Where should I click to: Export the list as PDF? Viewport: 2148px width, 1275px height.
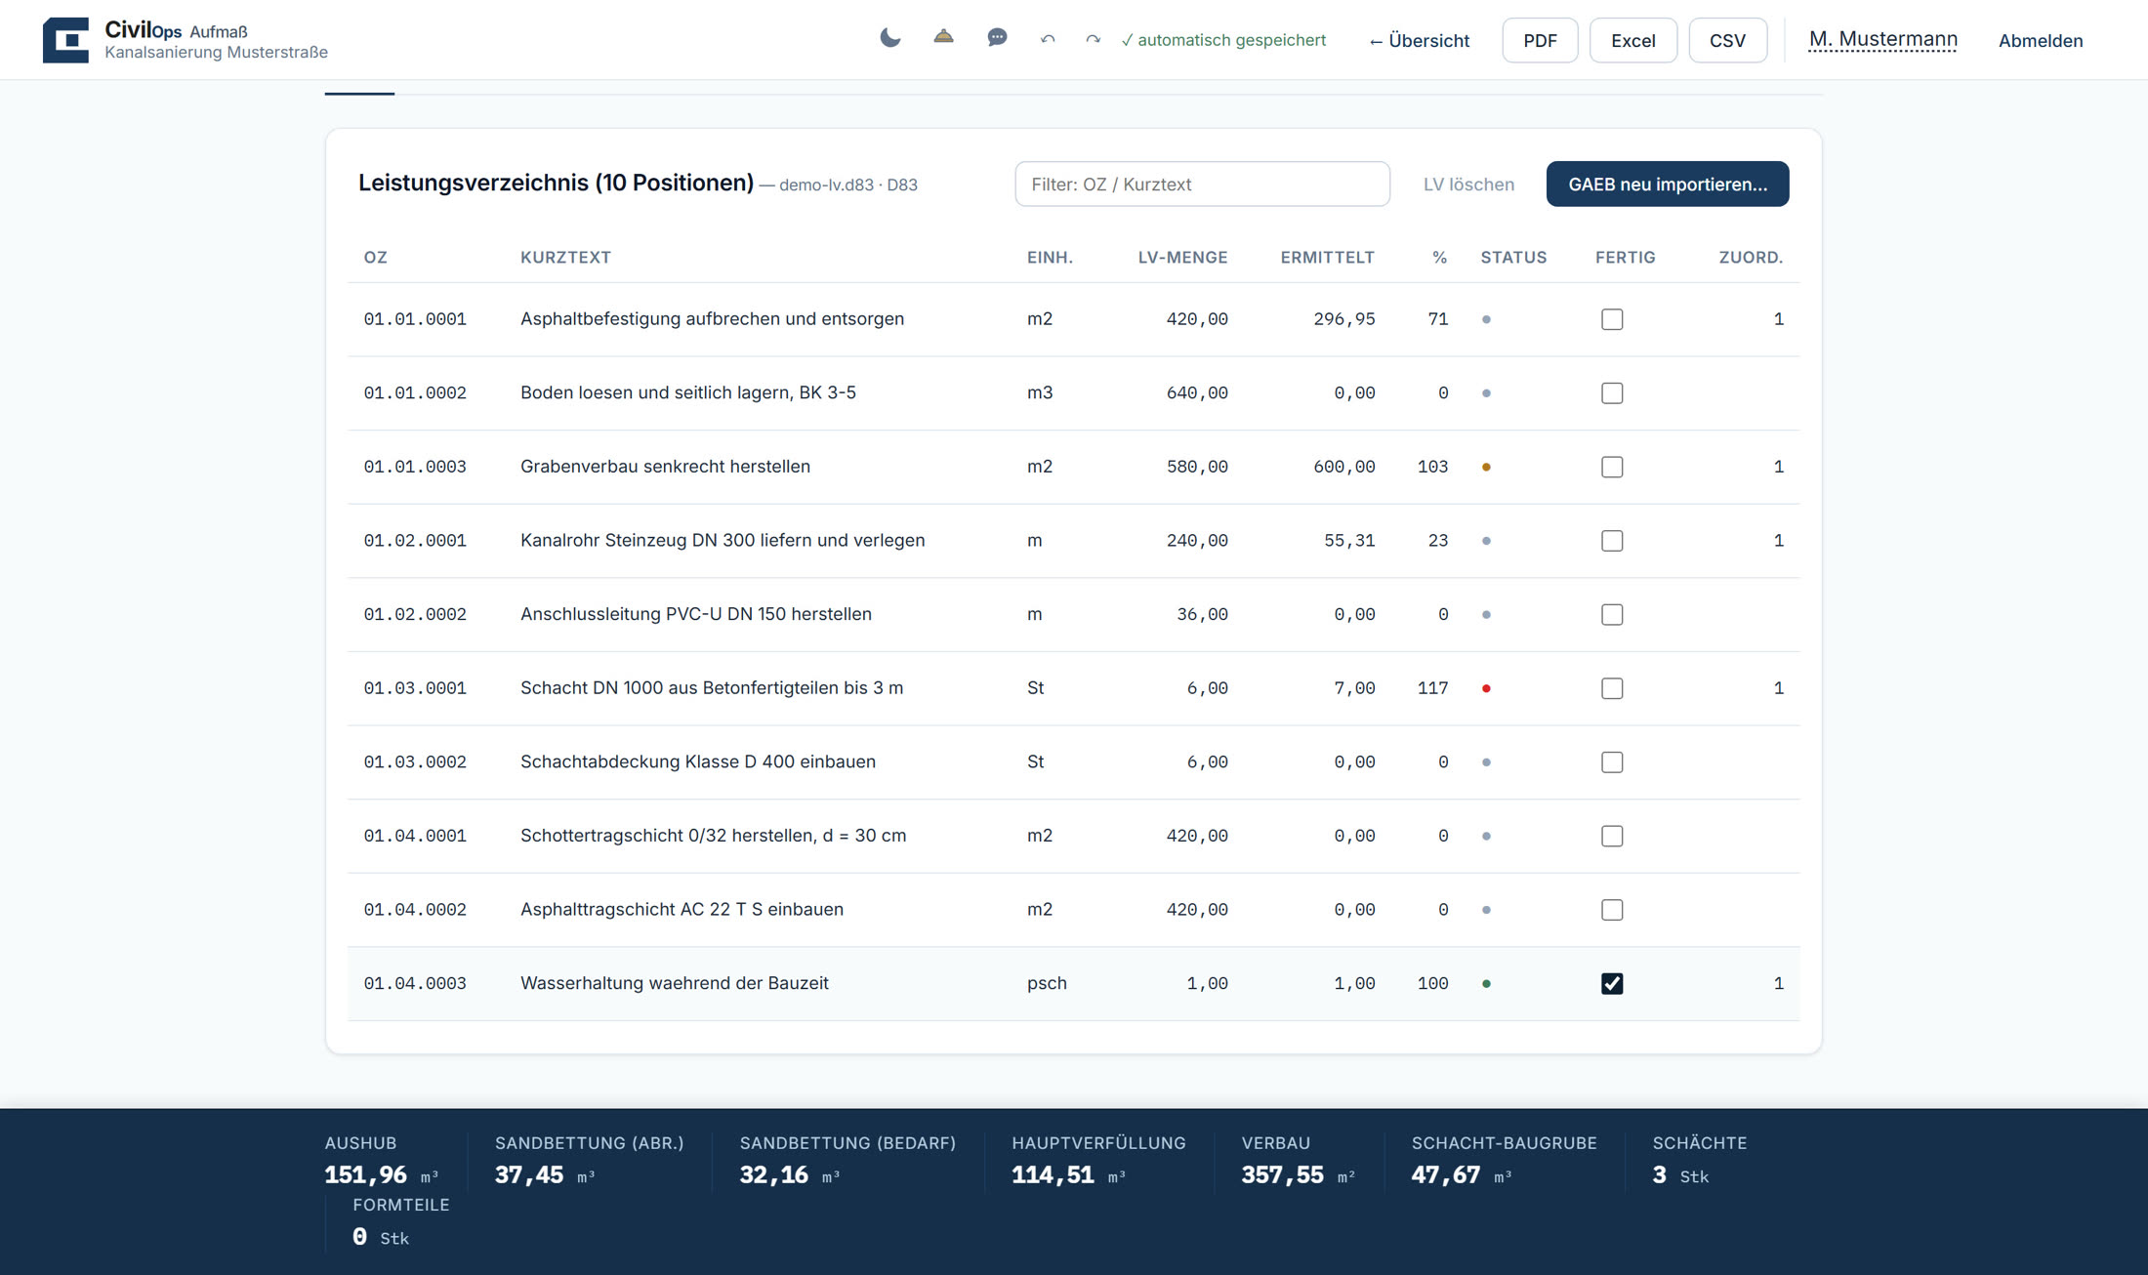click(x=1540, y=40)
